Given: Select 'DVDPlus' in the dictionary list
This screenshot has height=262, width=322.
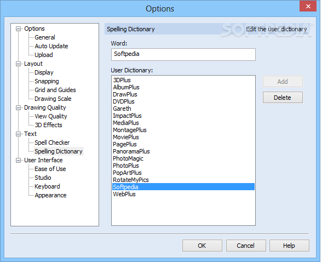Looking at the screenshot, I should point(183,101).
